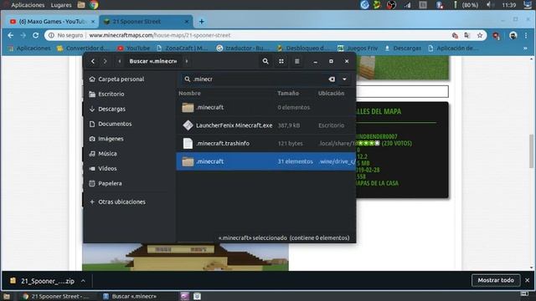This screenshot has height=301, width=536.
Task: Sort results by Ubicación column
Action: (x=332, y=93)
